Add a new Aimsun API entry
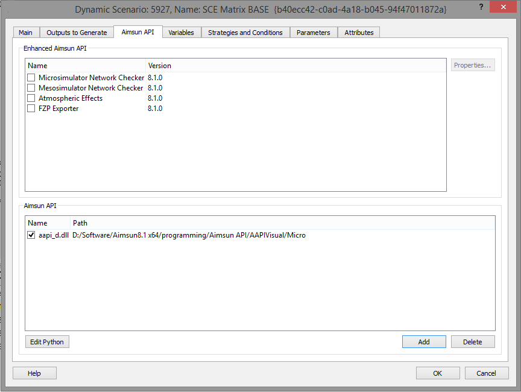The image size is (521, 392). pos(424,341)
